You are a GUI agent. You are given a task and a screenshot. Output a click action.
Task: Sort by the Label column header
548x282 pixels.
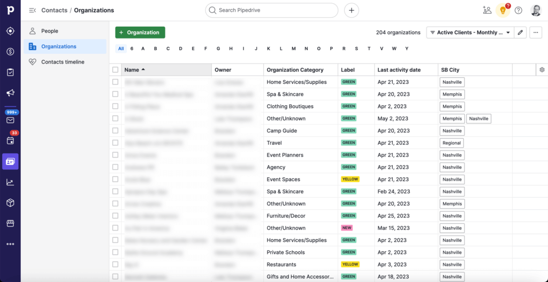click(x=356, y=70)
